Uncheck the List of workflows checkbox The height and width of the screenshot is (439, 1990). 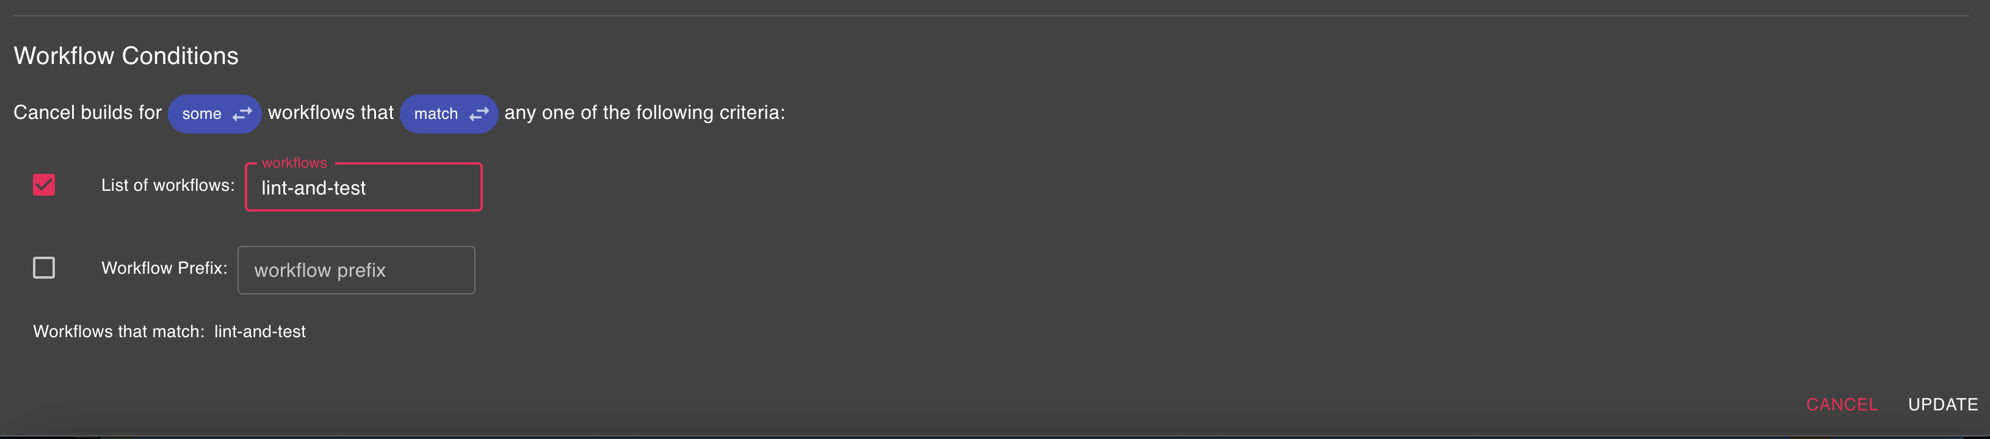pos(44,185)
